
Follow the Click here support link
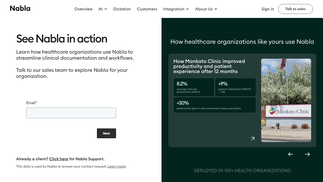59,159
